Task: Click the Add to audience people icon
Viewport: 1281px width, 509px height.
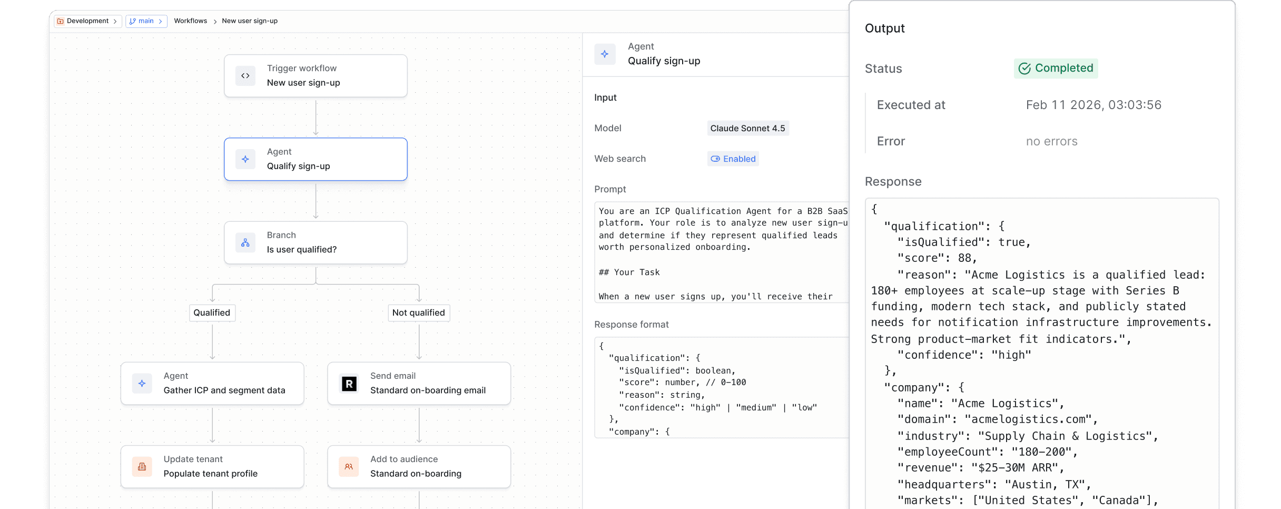Action: [x=349, y=467]
